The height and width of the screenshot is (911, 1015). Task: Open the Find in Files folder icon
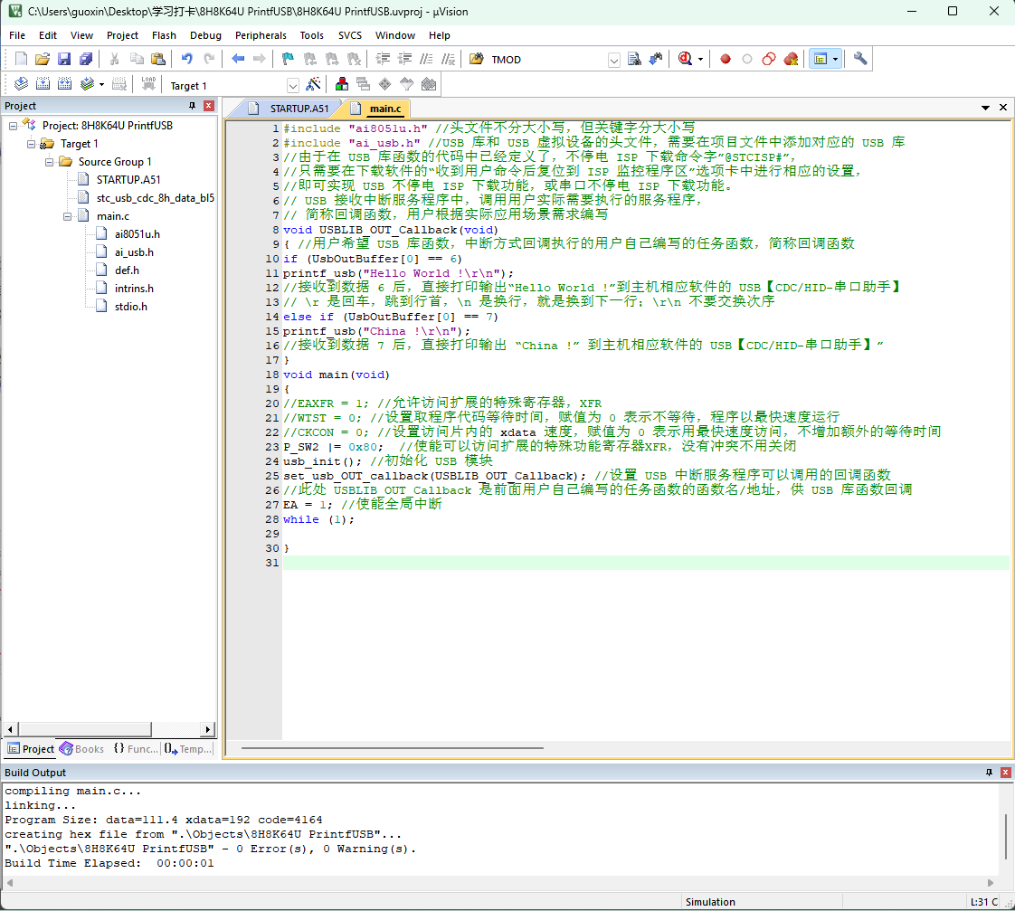477,59
